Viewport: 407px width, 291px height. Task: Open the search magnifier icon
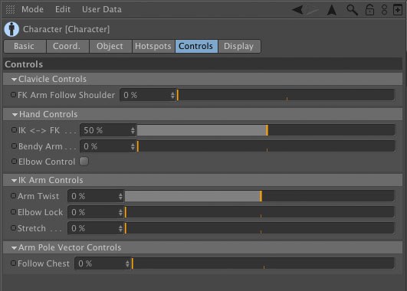point(352,10)
